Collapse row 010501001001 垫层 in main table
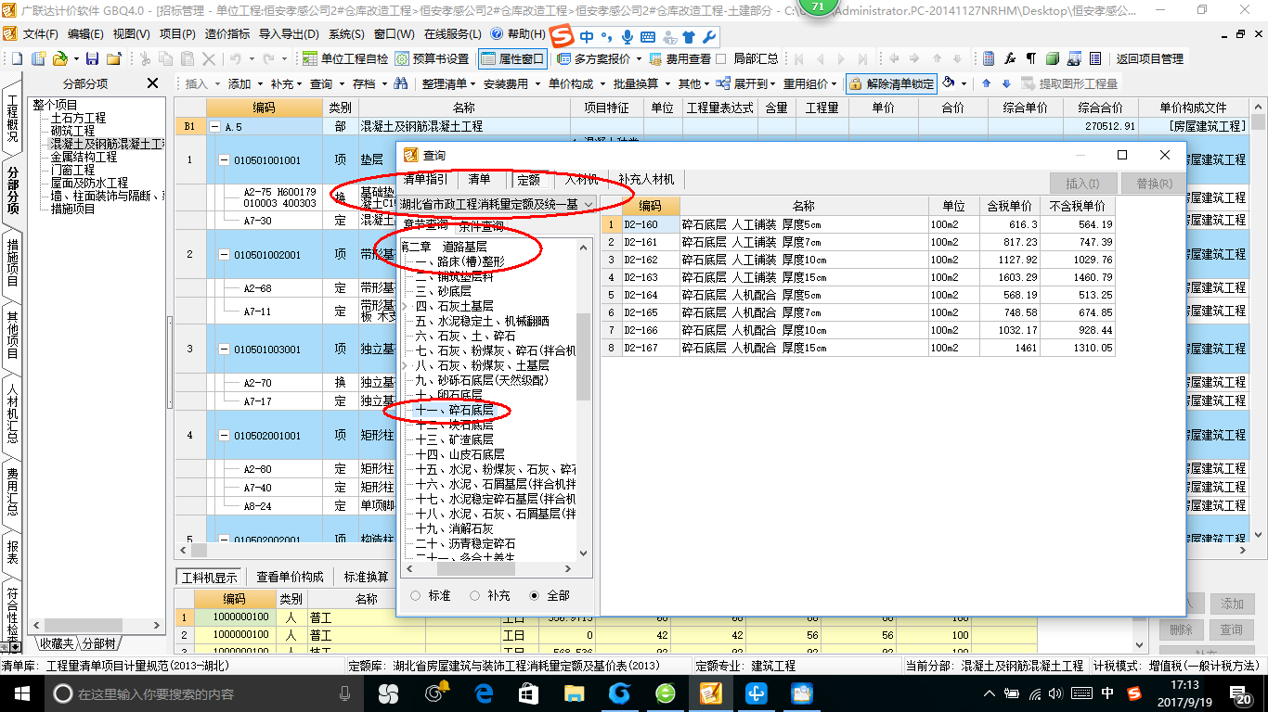Screen dimensions: 1268x712 (x=223, y=160)
